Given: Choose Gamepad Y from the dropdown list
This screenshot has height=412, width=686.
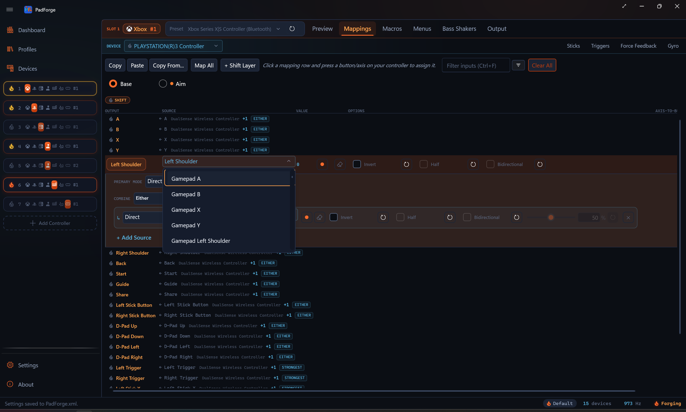Looking at the screenshot, I should click(227, 225).
